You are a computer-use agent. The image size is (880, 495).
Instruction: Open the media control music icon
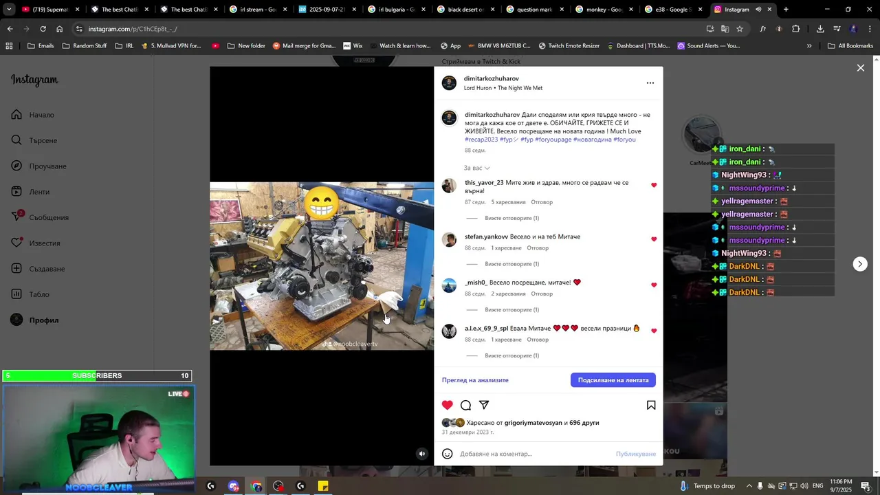click(837, 29)
